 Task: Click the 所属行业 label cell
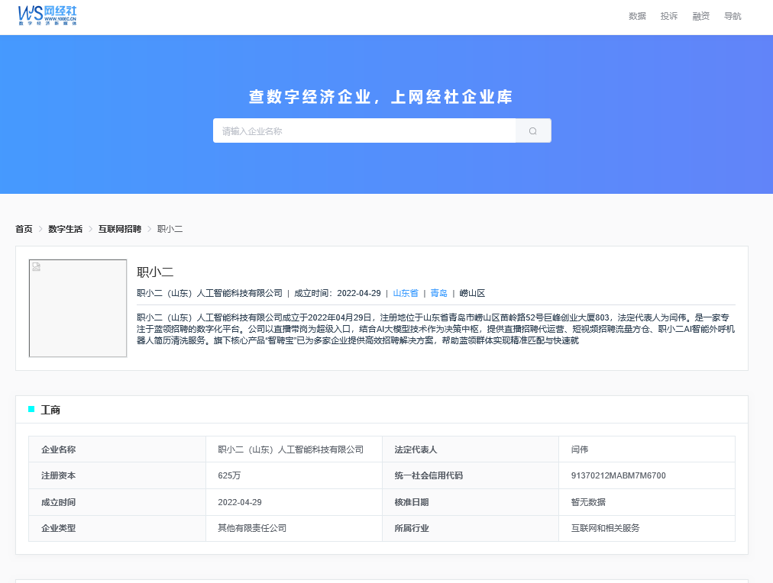471,528
